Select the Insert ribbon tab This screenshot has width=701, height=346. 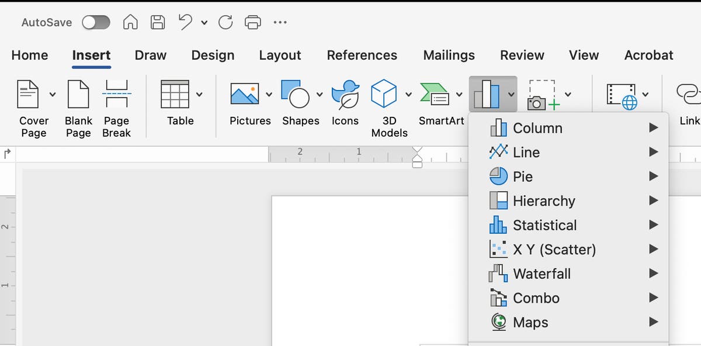point(91,56)
